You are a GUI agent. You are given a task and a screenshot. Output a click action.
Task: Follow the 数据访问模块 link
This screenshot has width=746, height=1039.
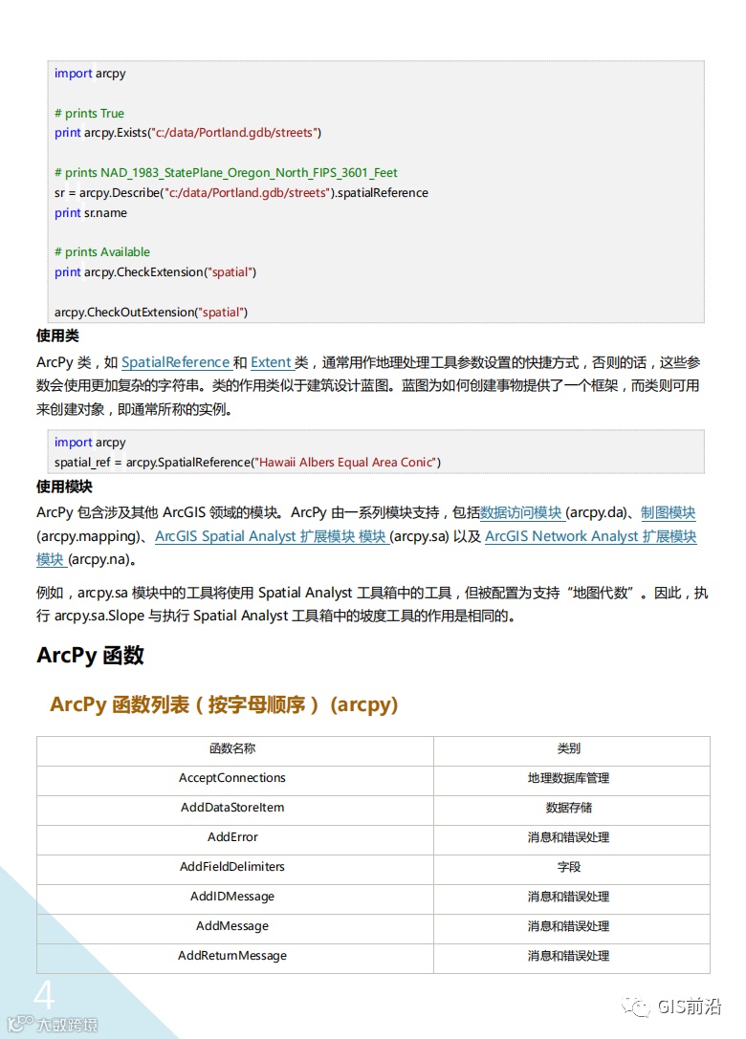(x=522, y=512)
